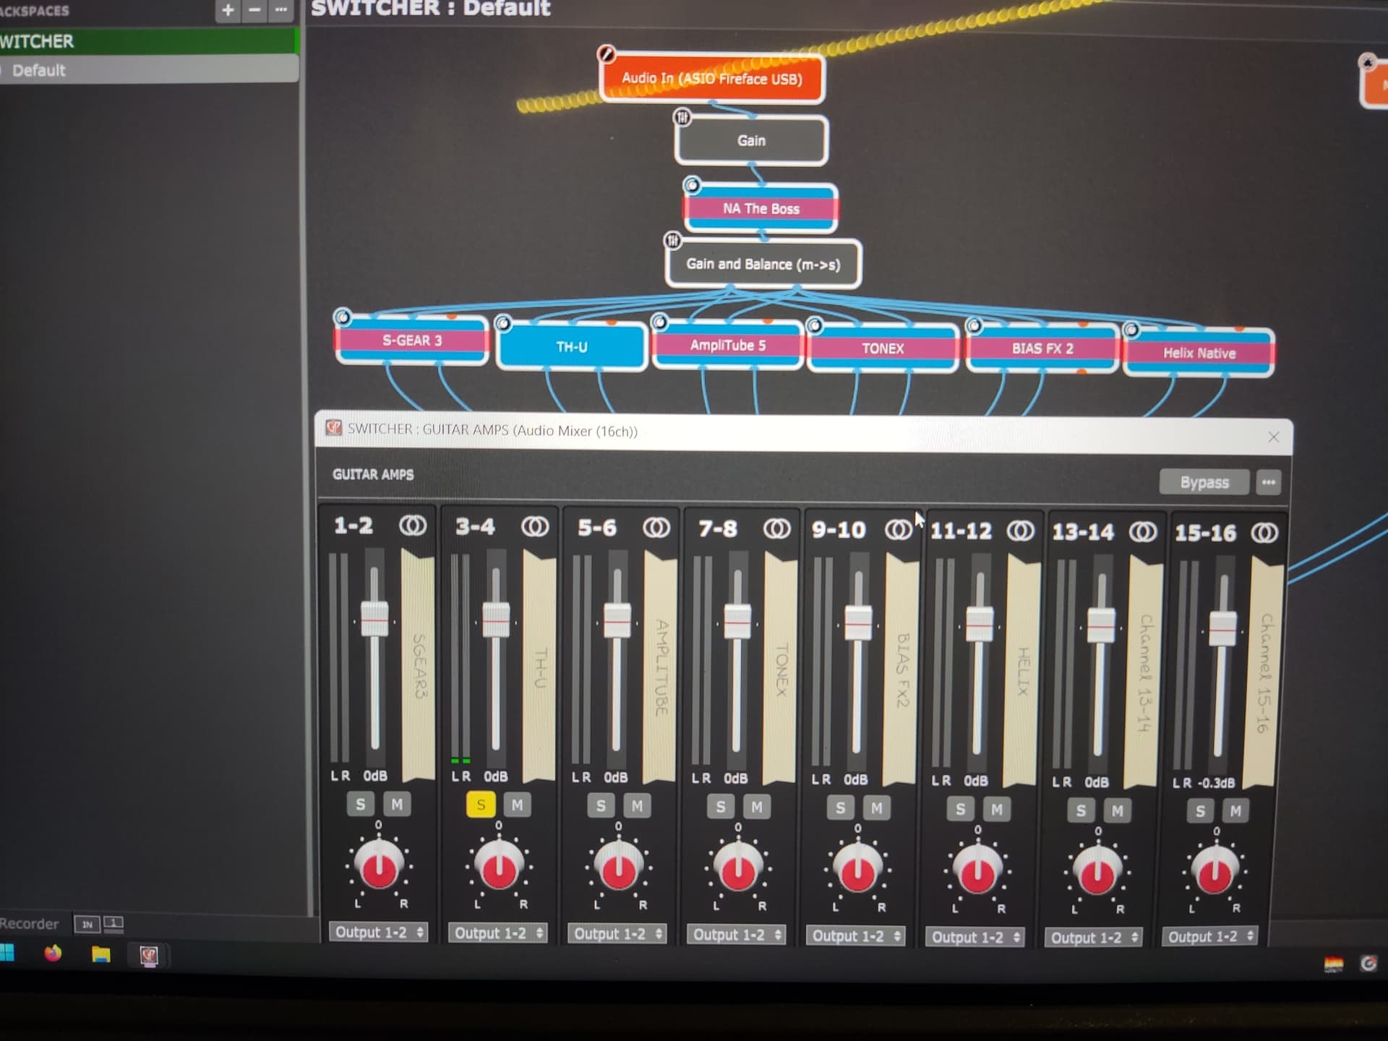Viewport: 1388px width, 1041px height.
Task: Click the Bypass button in the GUITAR AMPS mixer
Action: (x=1204, y=482)
